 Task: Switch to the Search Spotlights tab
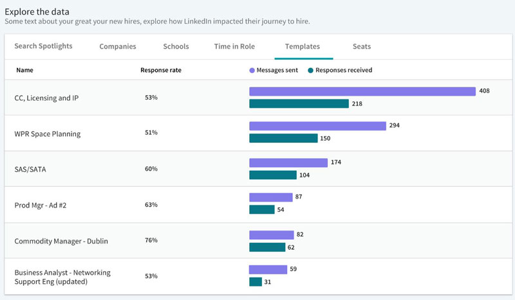(43, 46)
